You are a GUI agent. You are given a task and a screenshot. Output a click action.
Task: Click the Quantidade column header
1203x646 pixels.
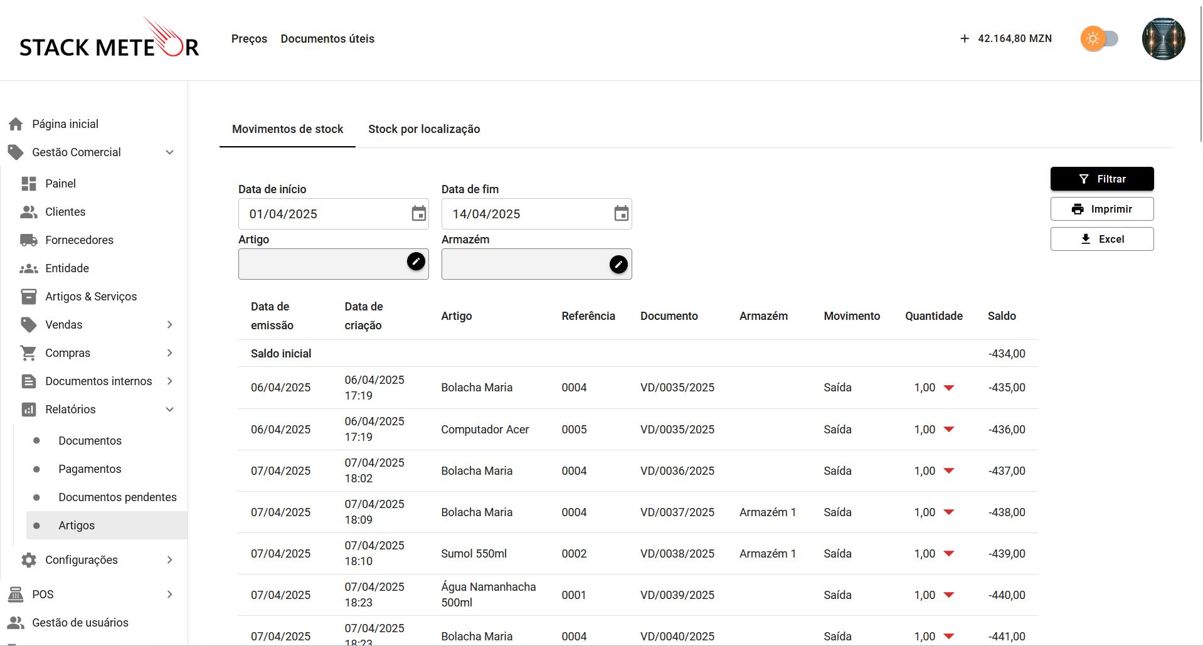(933, 316)
